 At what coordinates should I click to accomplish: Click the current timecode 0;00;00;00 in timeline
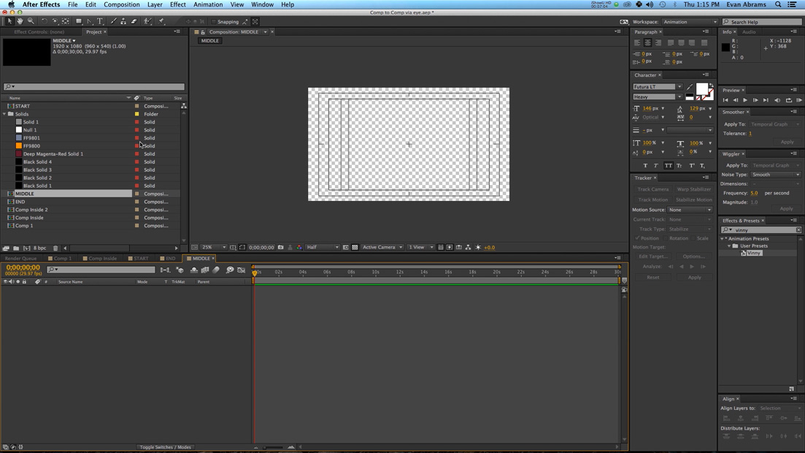[x=23, y=267]
